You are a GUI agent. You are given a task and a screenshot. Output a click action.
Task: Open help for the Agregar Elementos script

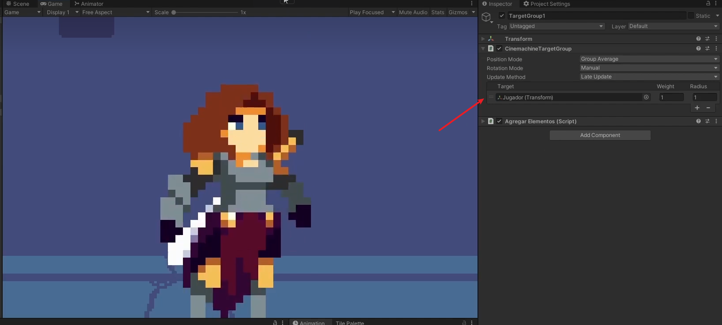pos(699,121)
